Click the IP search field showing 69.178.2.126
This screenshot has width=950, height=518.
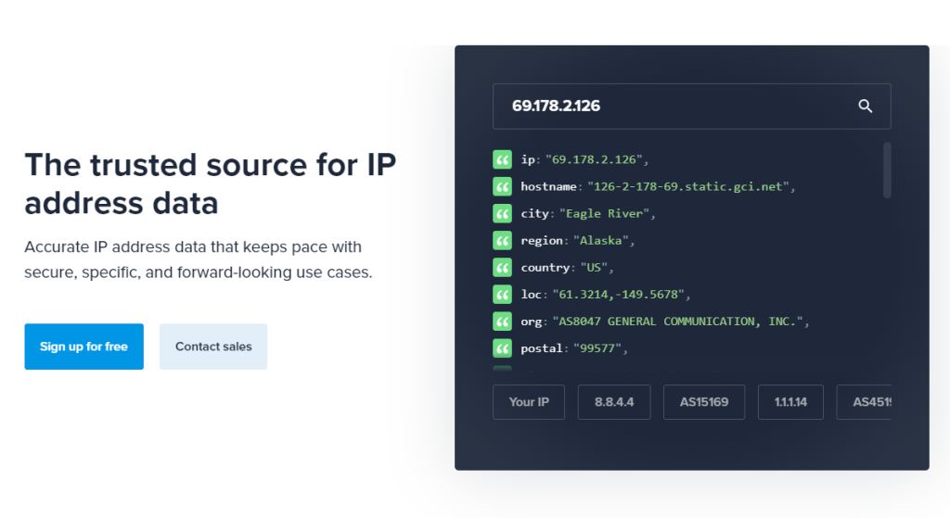(692, 107)
